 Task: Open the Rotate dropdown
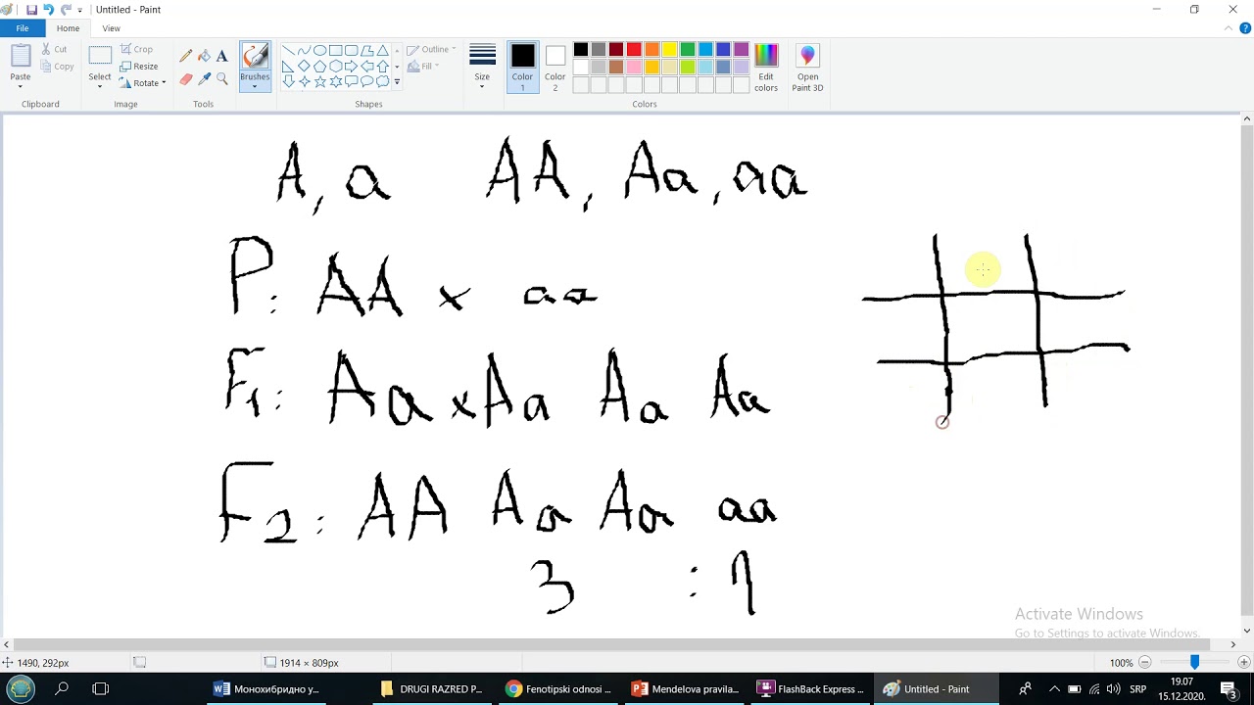[143, 83]
